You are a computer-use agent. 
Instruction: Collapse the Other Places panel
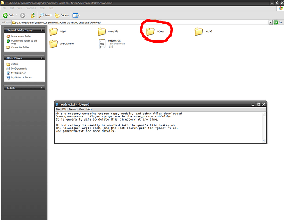(x=41, y=58)
